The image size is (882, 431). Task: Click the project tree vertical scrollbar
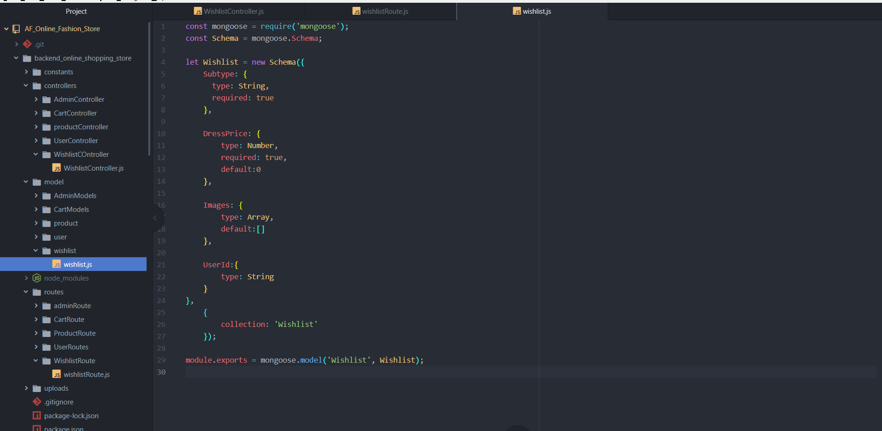(149, 89)
